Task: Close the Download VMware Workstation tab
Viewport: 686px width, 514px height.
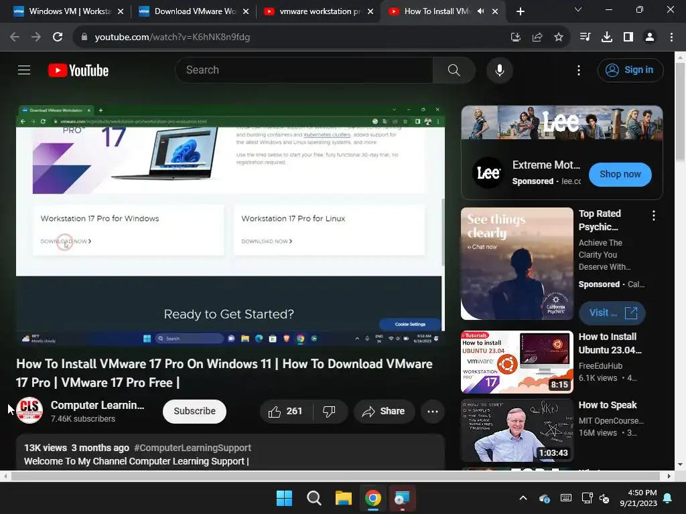Action: click(246, 12)
